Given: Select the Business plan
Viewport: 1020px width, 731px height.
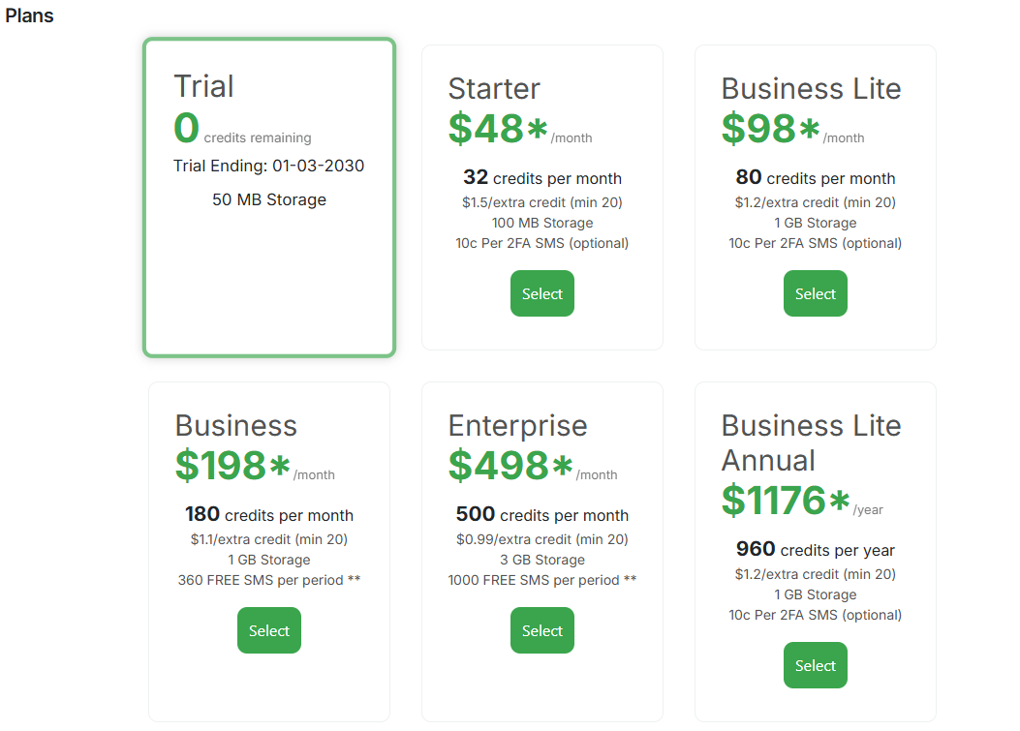Looking at the screenshot, I should click(268, 630).
